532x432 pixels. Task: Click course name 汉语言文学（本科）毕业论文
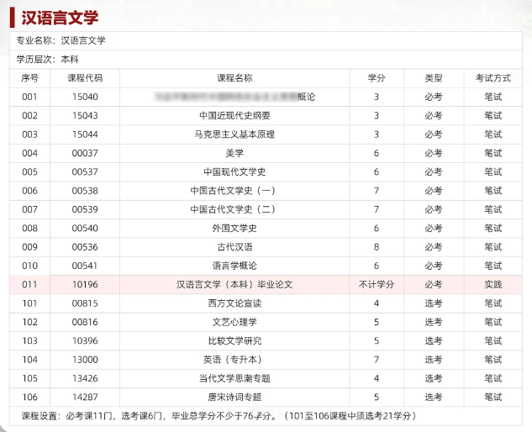point(234,284)
